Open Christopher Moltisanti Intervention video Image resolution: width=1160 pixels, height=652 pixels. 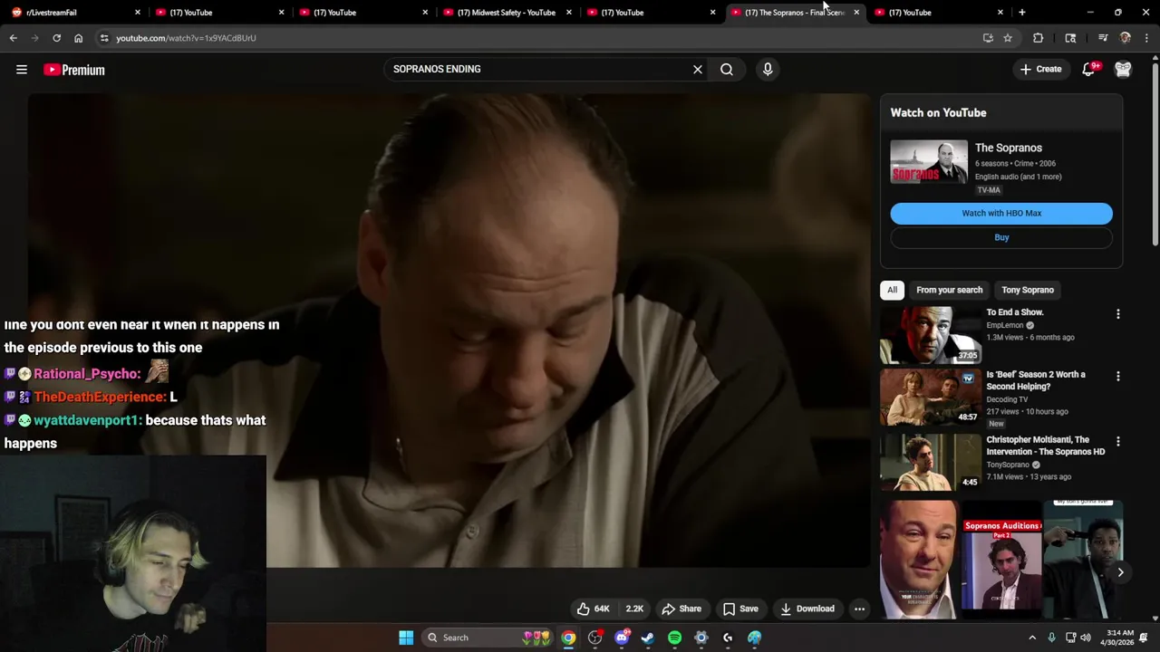coord(1045,446)
